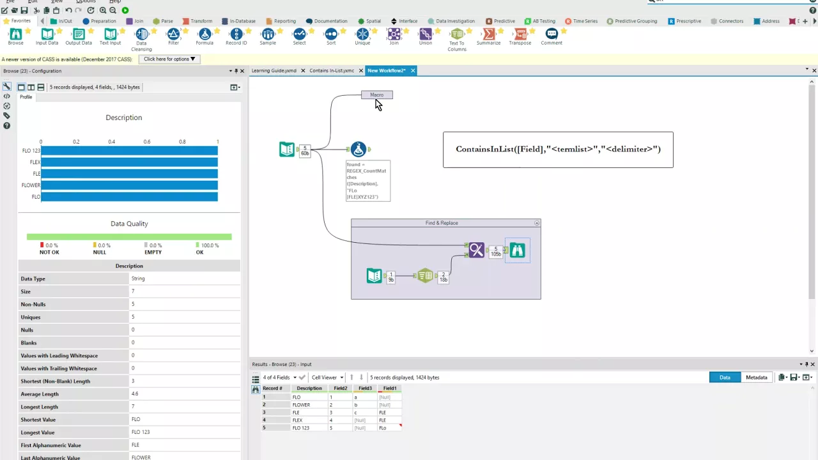Open the Preparation tool category
This screenshot has width=818, height=460.
tap(99, 21)
